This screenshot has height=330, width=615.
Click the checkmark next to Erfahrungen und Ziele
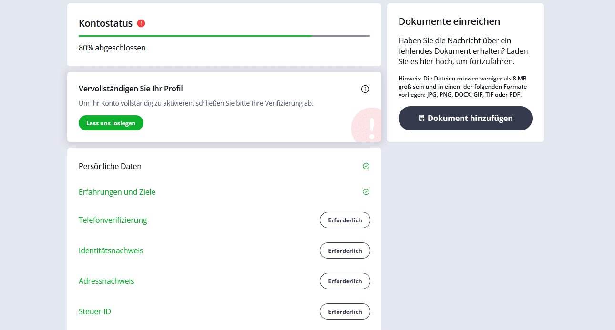[x=366, y=192]
